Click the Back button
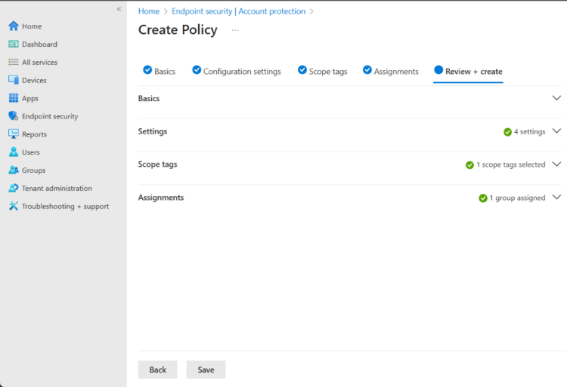 158,370
